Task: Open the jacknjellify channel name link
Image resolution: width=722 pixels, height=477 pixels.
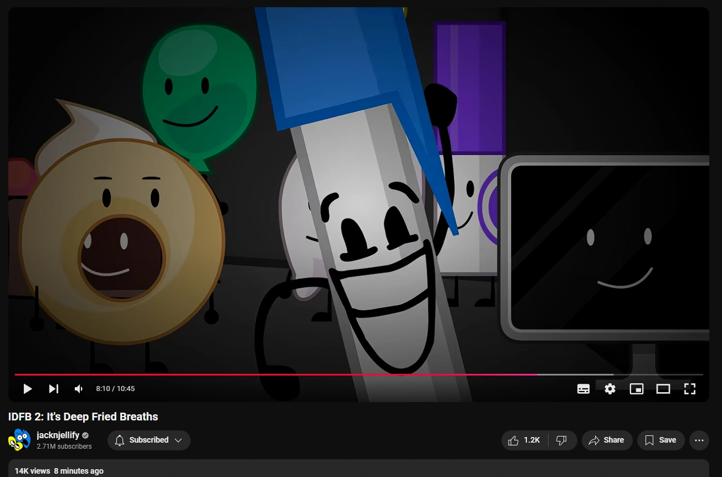Action: 58,435
